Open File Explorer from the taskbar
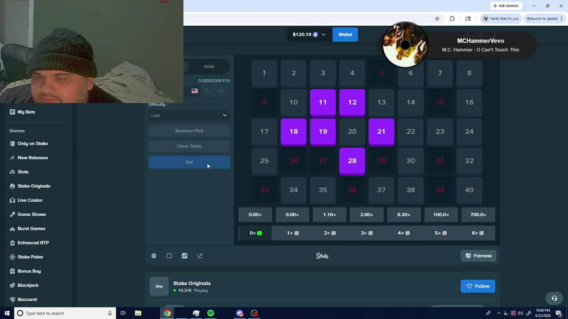 click(138, 313)
